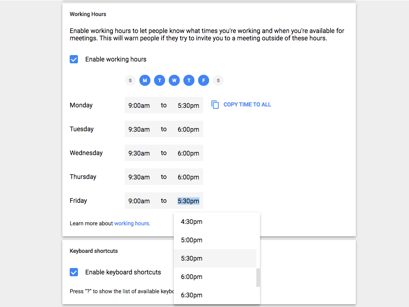
Task: Click the time list scrollbar thumb
Action: tap(258, 278)
